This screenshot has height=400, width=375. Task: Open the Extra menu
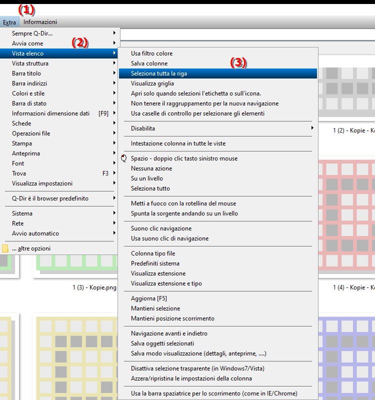[x=9, y=22]
